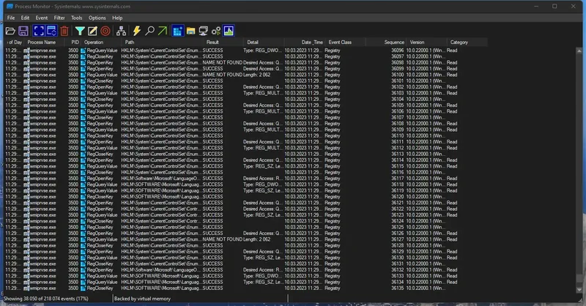Image resolution: width=586 pixels, height=306 pixels.
Task: Sort by the Detail column header
Action: point(264,42)
